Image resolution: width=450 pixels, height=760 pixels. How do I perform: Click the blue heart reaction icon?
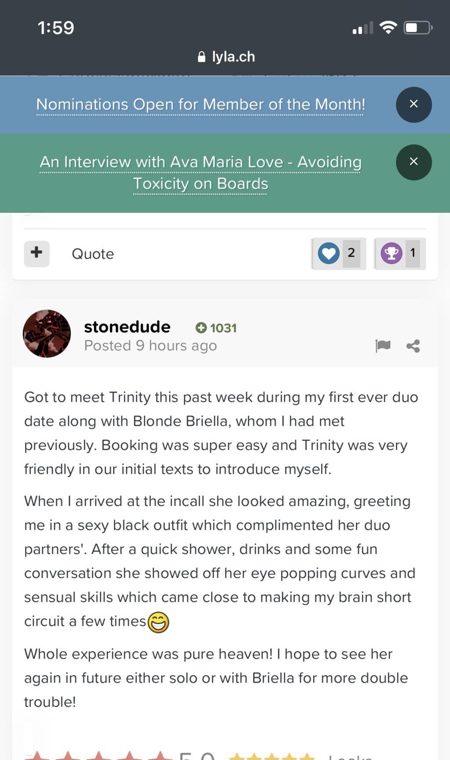[329, 253]
